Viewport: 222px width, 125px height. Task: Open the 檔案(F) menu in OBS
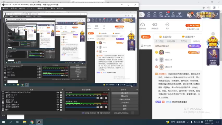[x=5, y=9]
